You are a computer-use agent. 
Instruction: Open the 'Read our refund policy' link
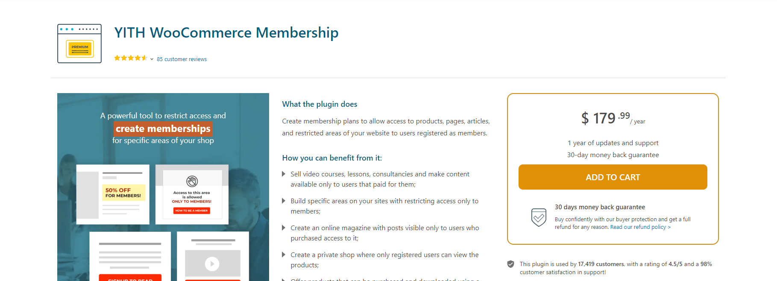pyautogui.click(x=639, y=227)
